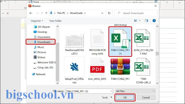Select tcvn_4054_2005 PDF file icon
185x104 pixels.
coord(97,67)
